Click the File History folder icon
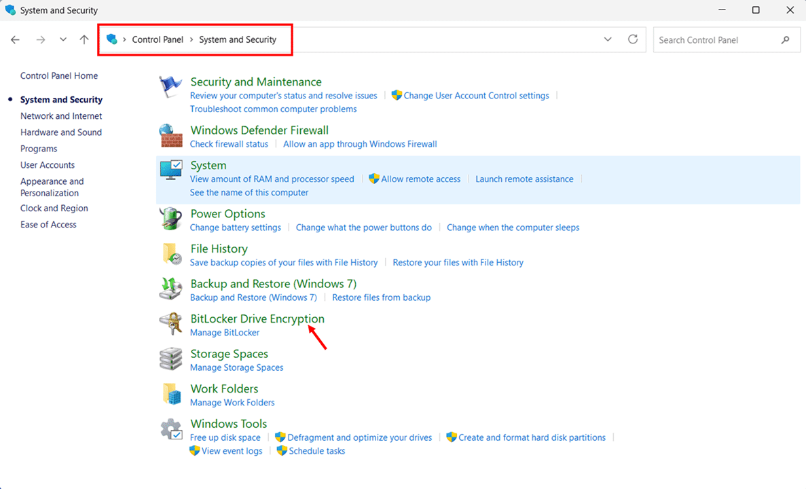 click(x=170, y=255)
